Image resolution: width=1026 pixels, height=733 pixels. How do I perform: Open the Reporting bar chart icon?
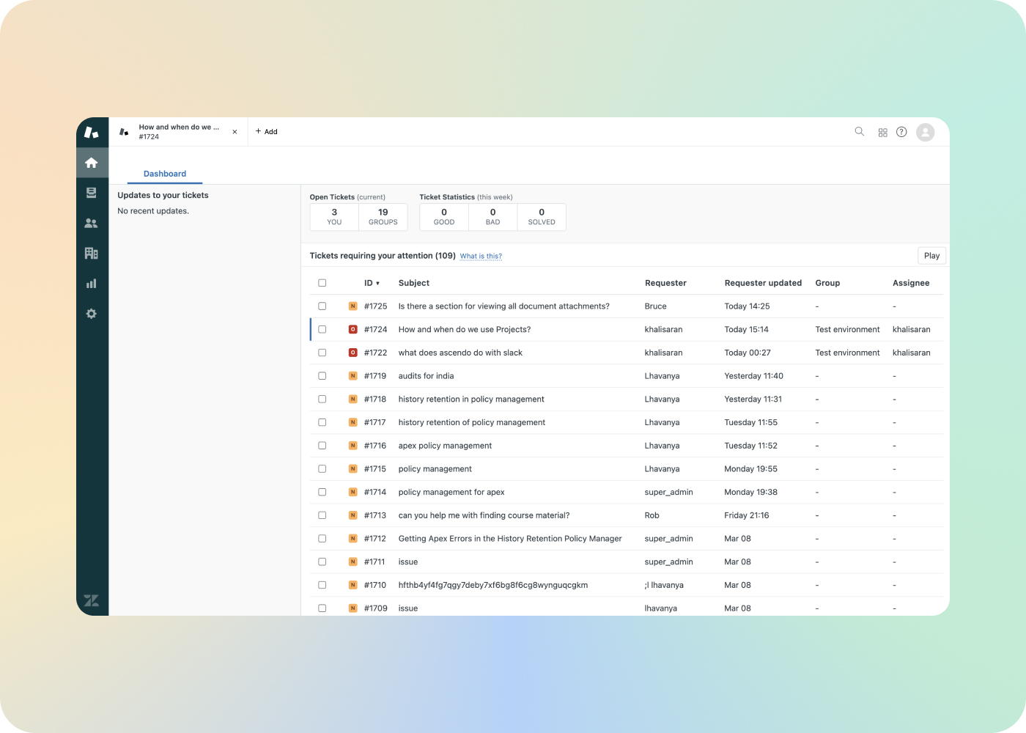pyautogui.click(x=92, y=284)
